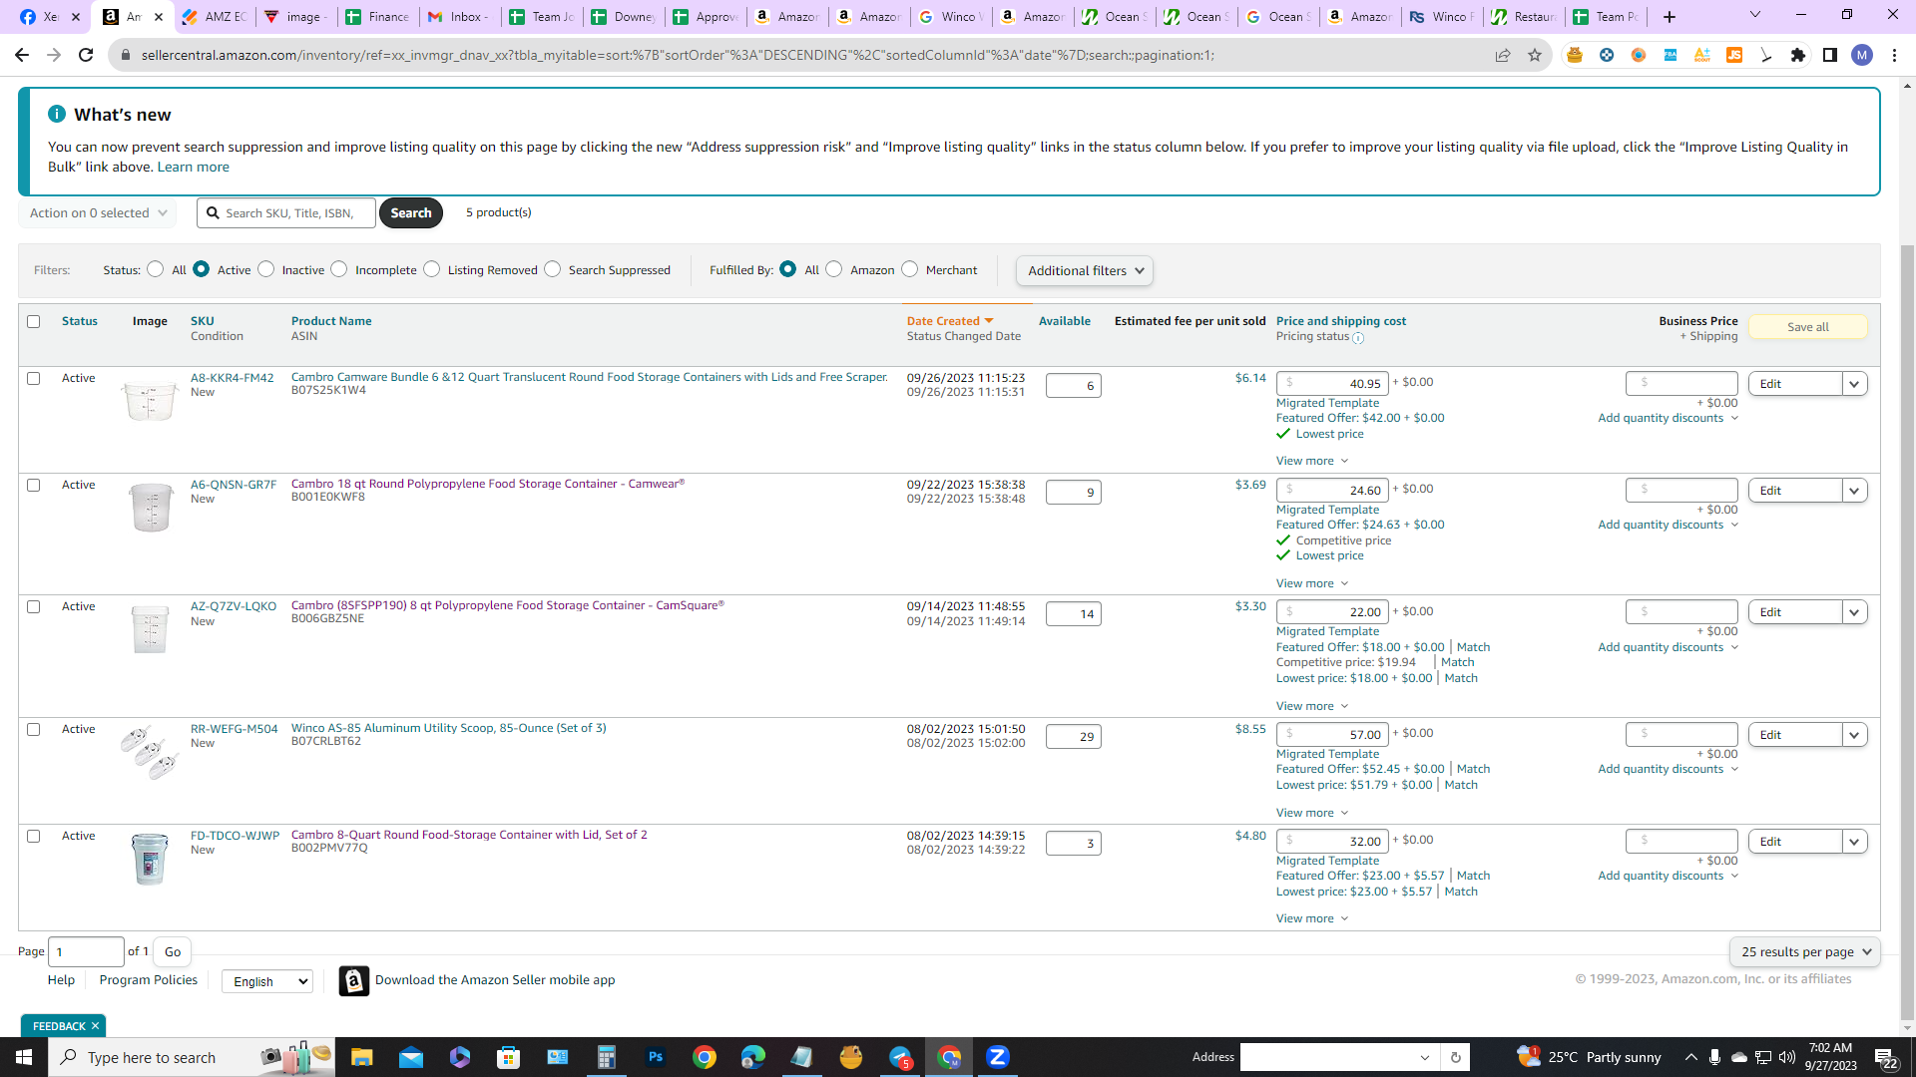The image size is (1916, 1077).
Task: Open the Action on 0 selected dropdown
Action: [98, 213]
